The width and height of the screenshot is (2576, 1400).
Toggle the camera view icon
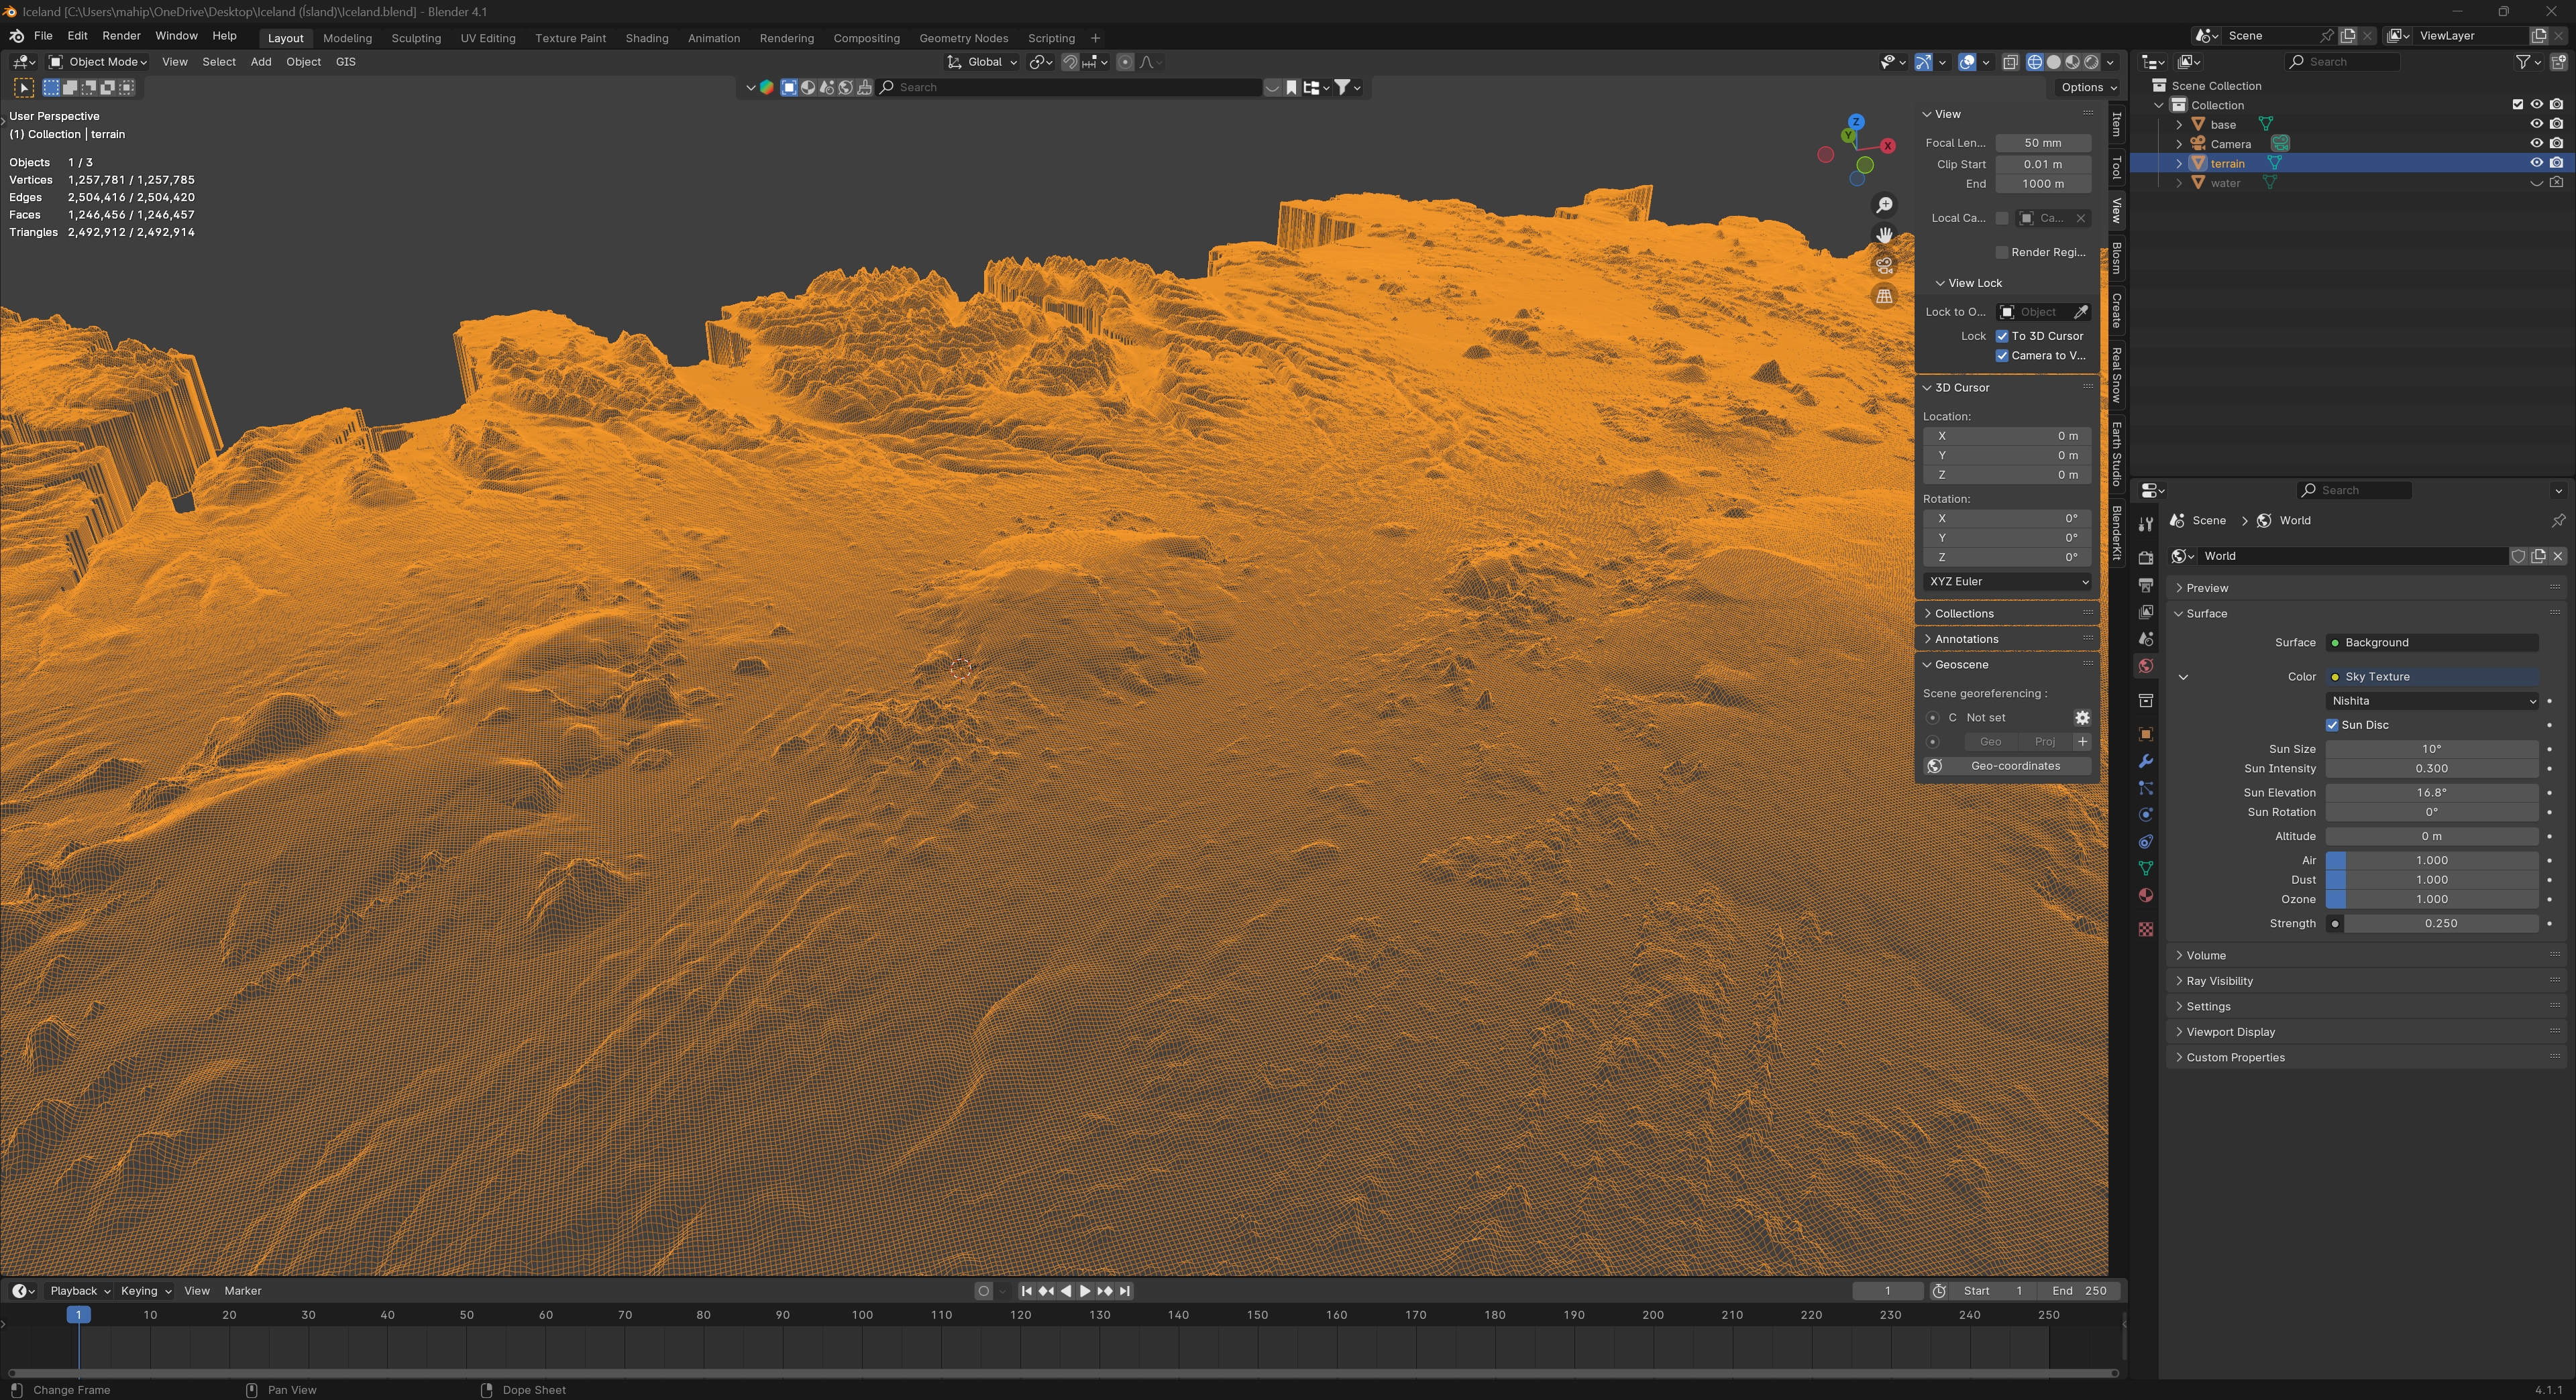(1884, 266)
